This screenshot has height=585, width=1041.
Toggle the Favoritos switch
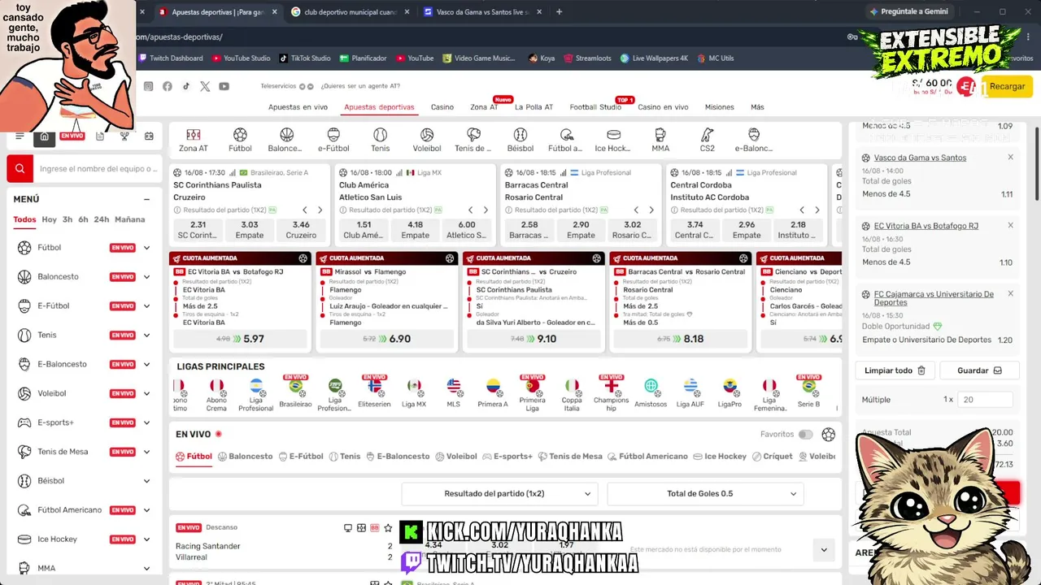805,435
